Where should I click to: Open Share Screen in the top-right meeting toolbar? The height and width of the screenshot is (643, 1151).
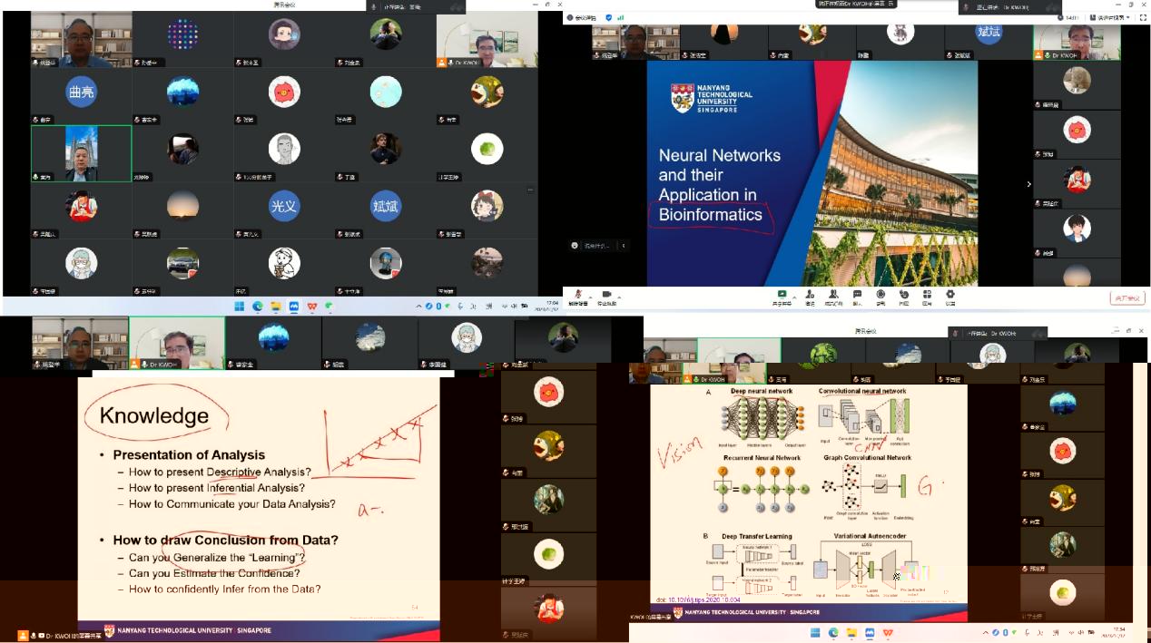pos(782,297)
